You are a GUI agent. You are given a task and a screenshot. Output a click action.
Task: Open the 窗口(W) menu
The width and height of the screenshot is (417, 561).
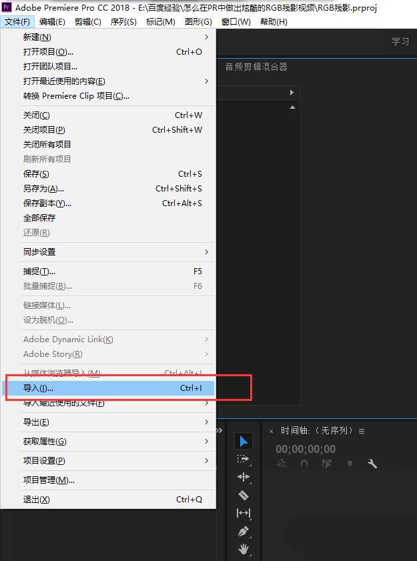[x=236, y=22]
